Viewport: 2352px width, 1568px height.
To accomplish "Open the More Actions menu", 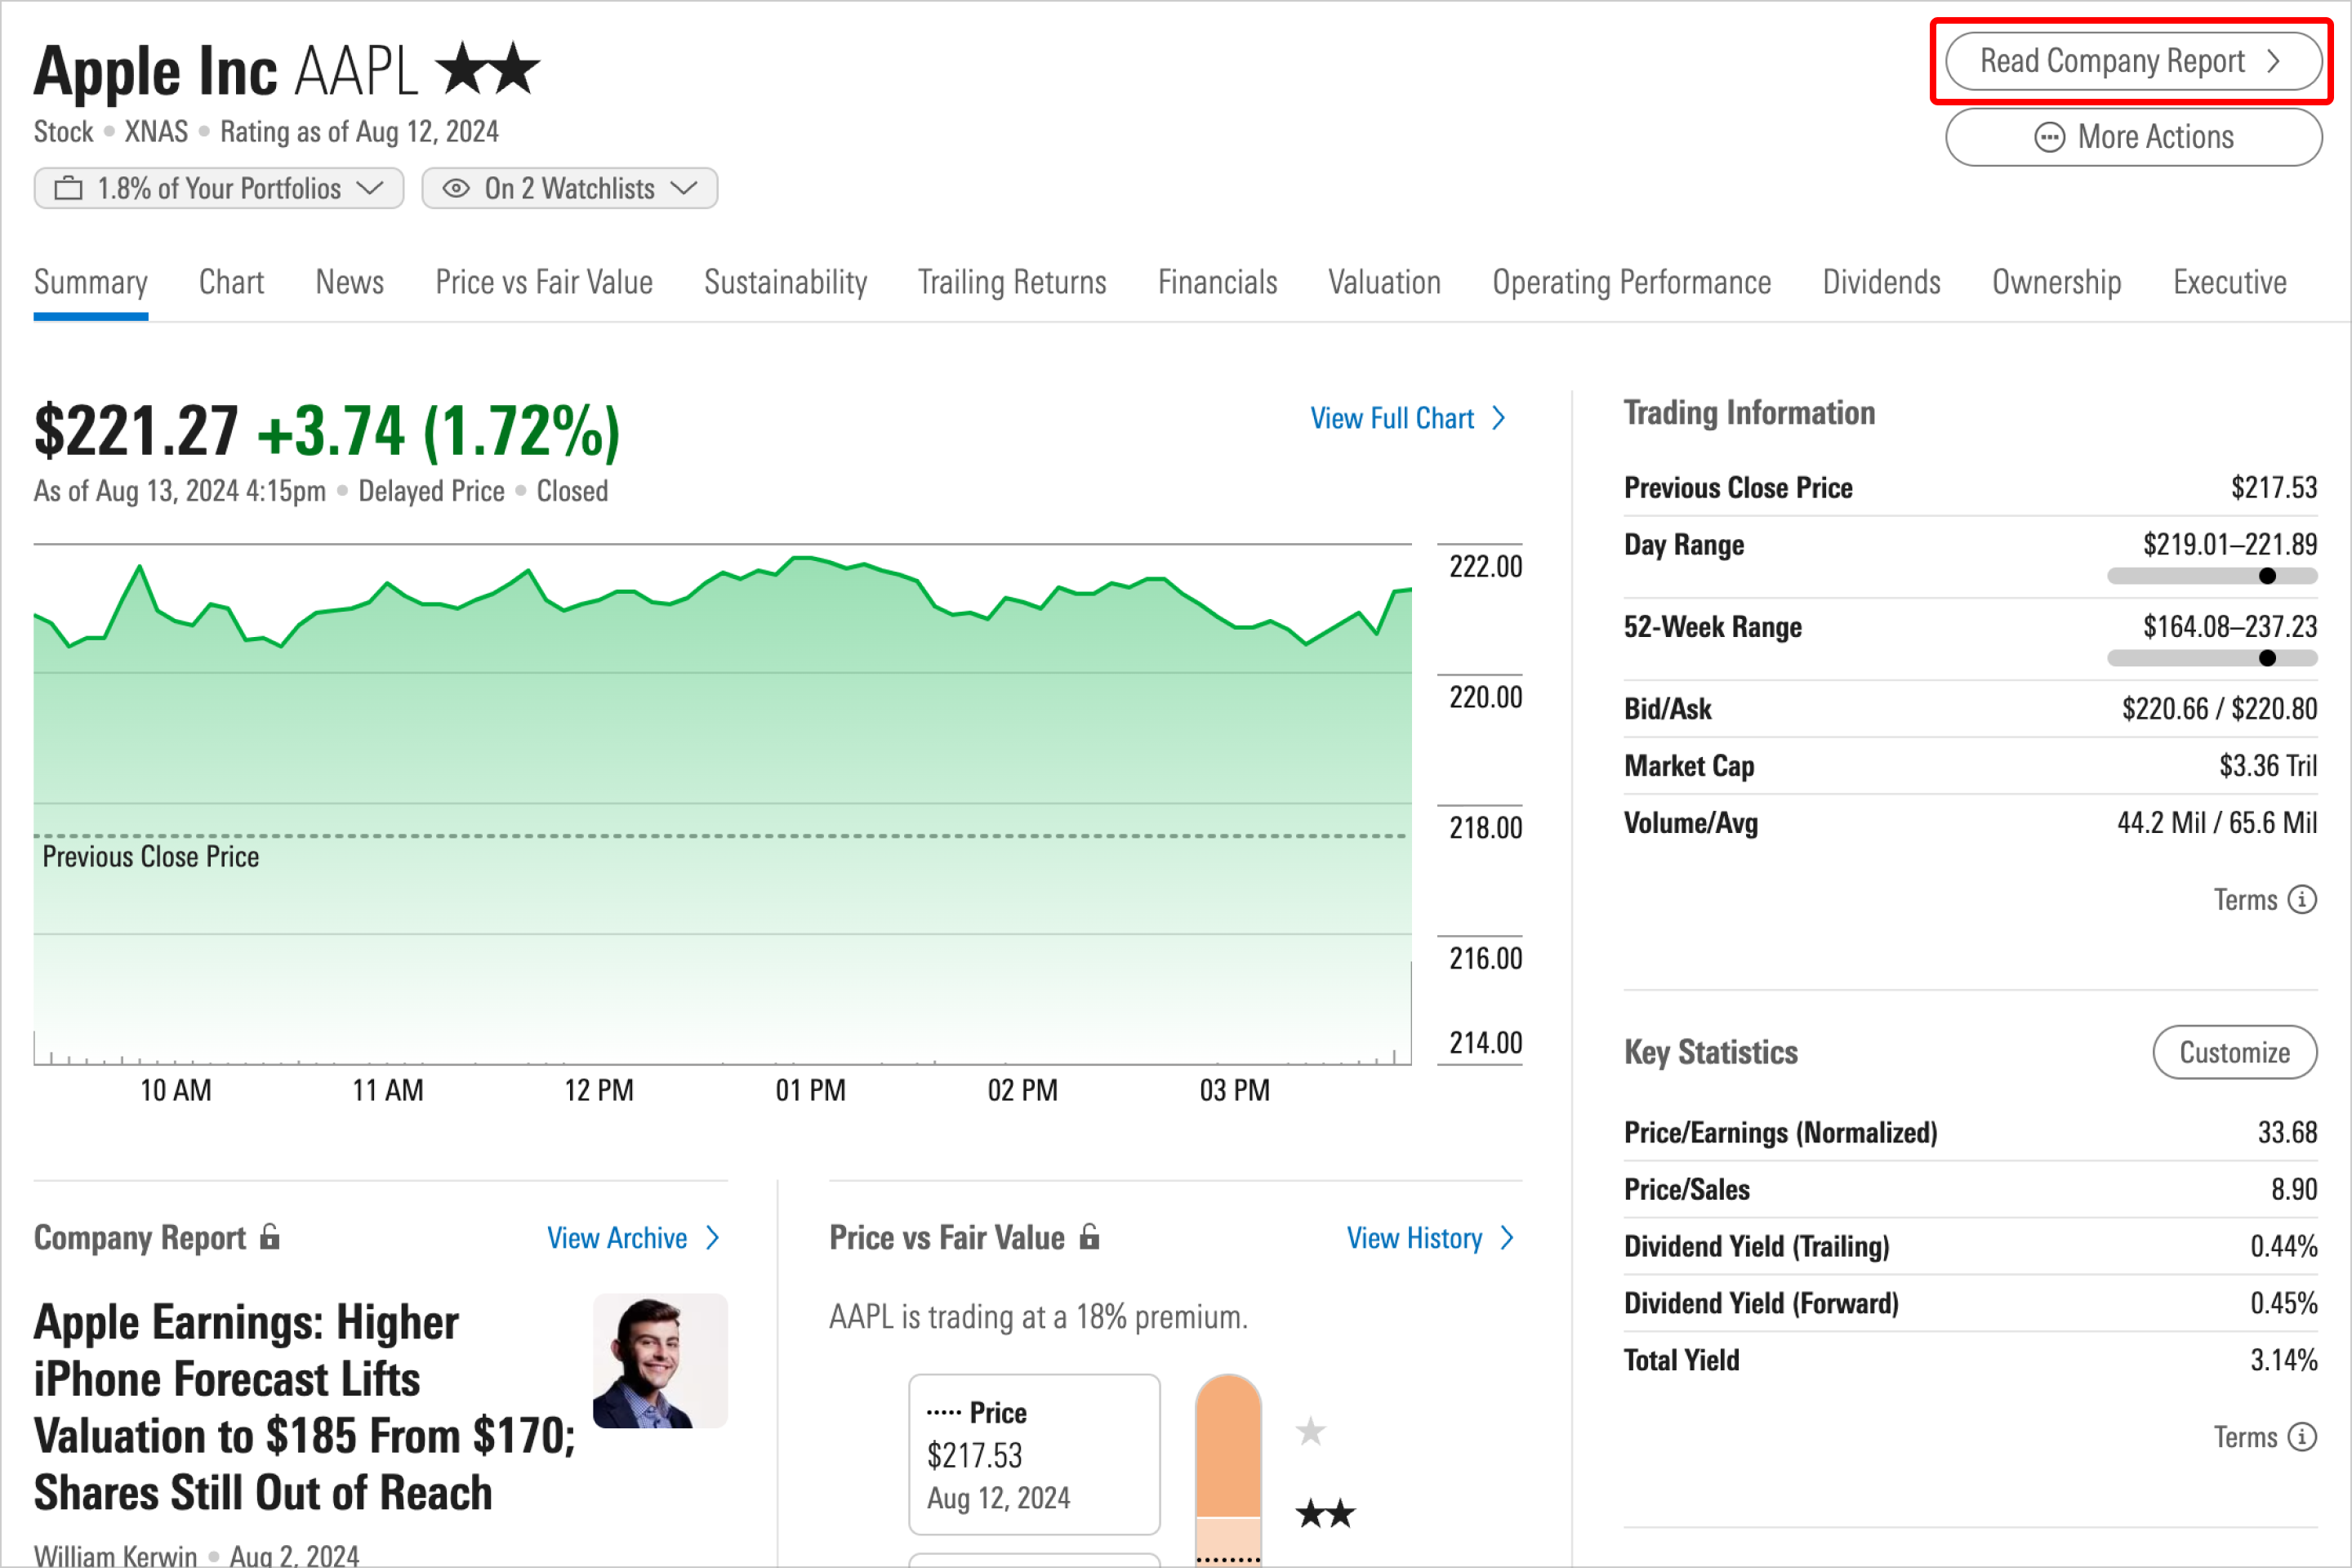I will coord(2134,137).
